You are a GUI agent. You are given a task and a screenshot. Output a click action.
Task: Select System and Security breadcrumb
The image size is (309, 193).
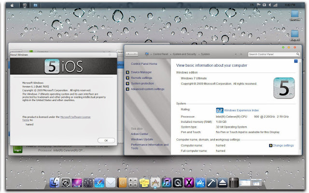tap(184, 54)
